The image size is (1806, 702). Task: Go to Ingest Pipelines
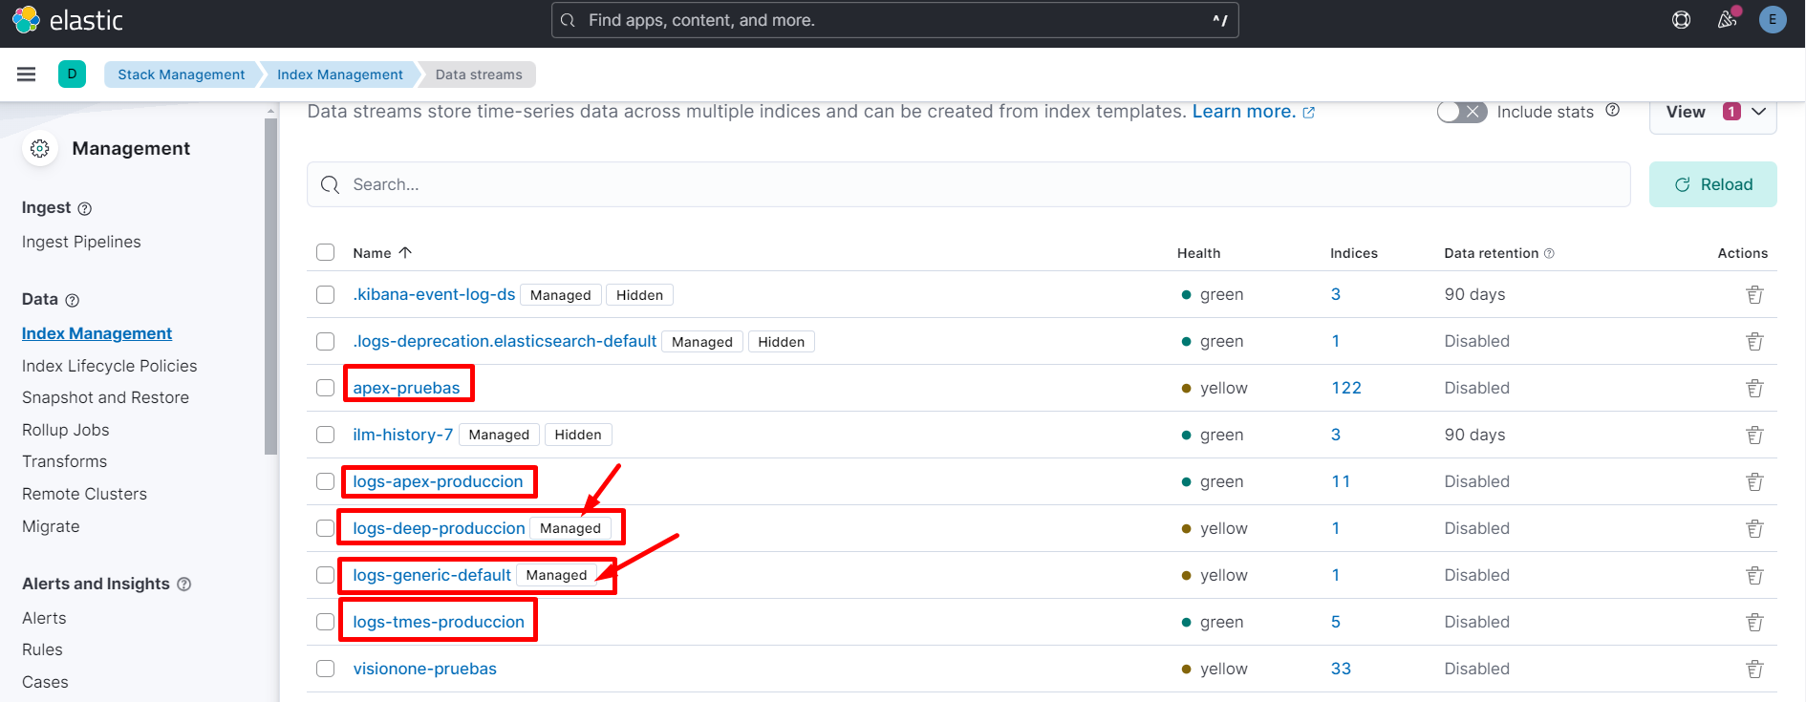(81, 242)
